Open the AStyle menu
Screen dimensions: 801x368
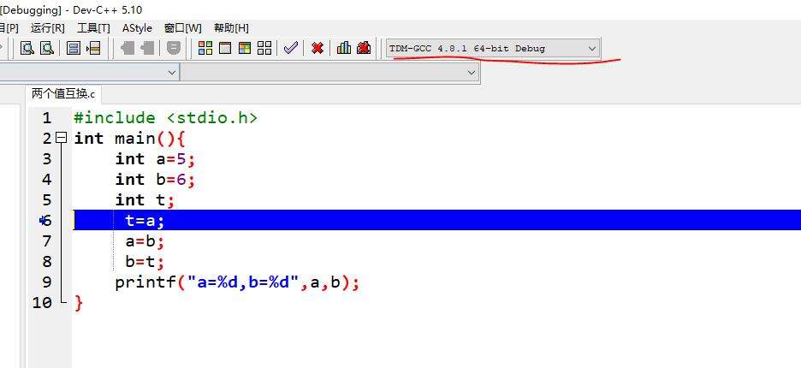click(137, 27)
